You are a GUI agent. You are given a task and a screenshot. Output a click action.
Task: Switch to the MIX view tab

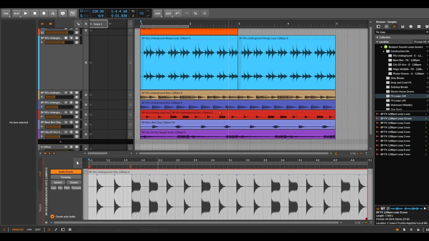[x=29, y=230]
